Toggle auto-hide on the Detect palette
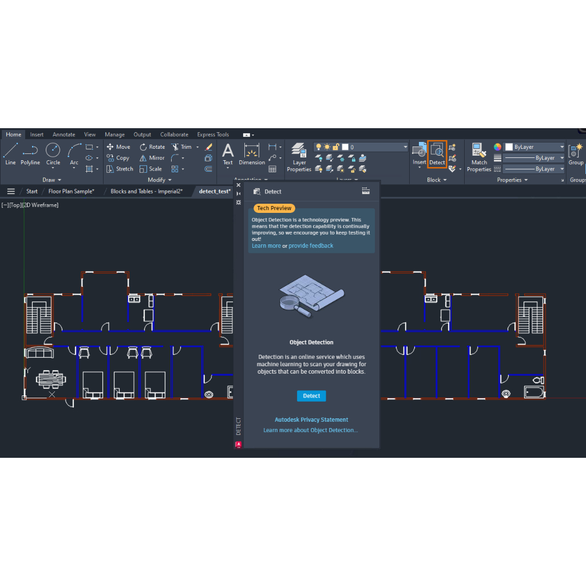Image resolution: width=586 pixels, height=586 pixels. [239, 193]
